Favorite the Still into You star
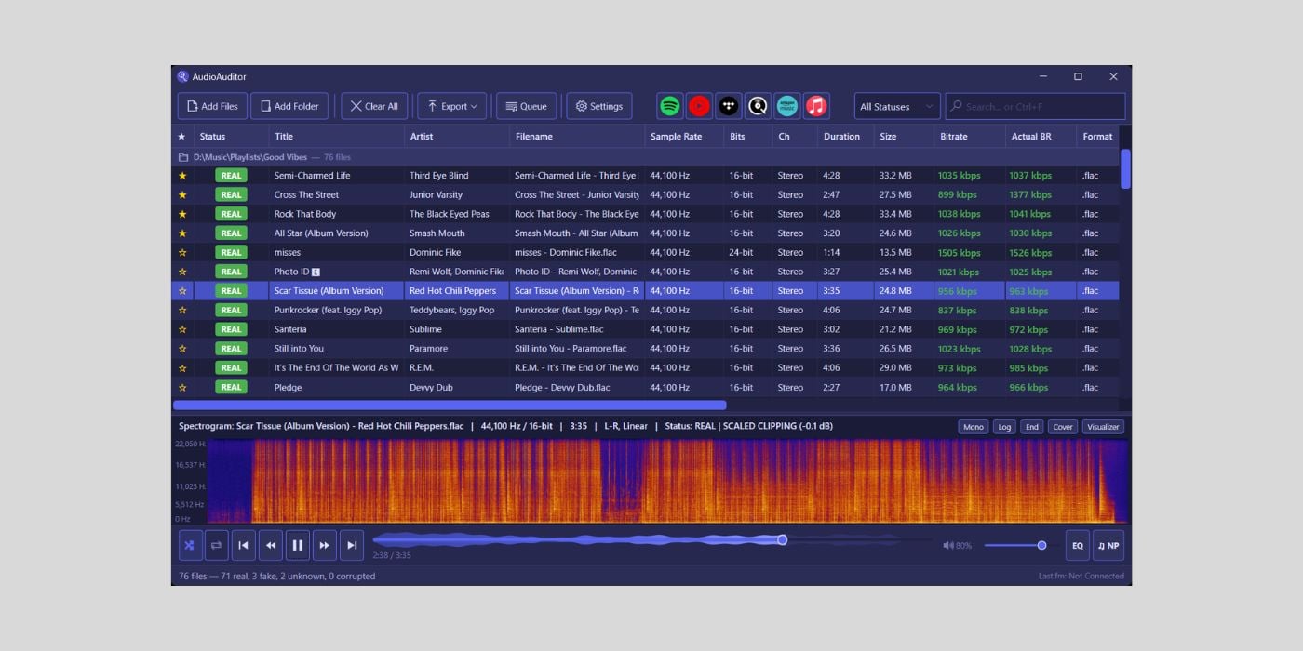 click(182, 349)
